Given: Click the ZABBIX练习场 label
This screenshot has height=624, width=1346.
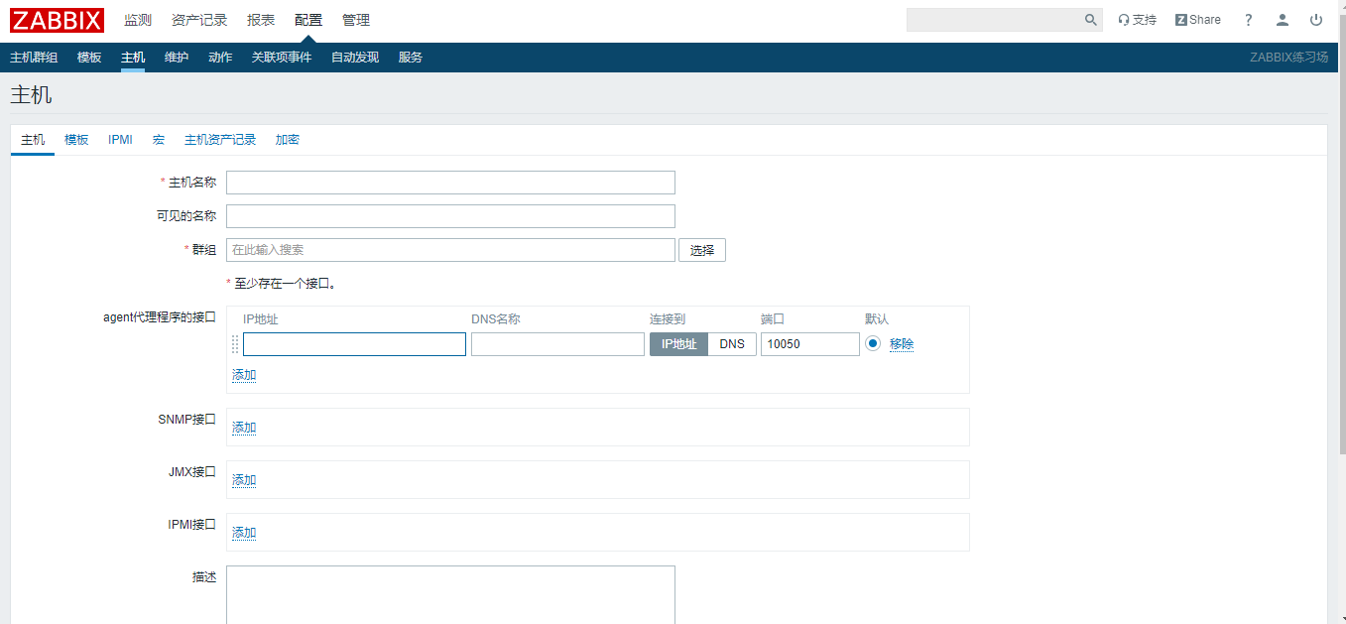Looking at the screenshot, I should click(1288, 58).
